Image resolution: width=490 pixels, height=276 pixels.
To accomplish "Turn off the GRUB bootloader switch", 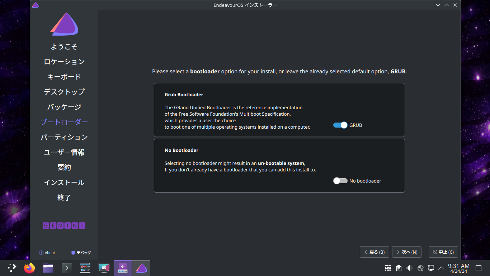I will click(x=340, y=125).
